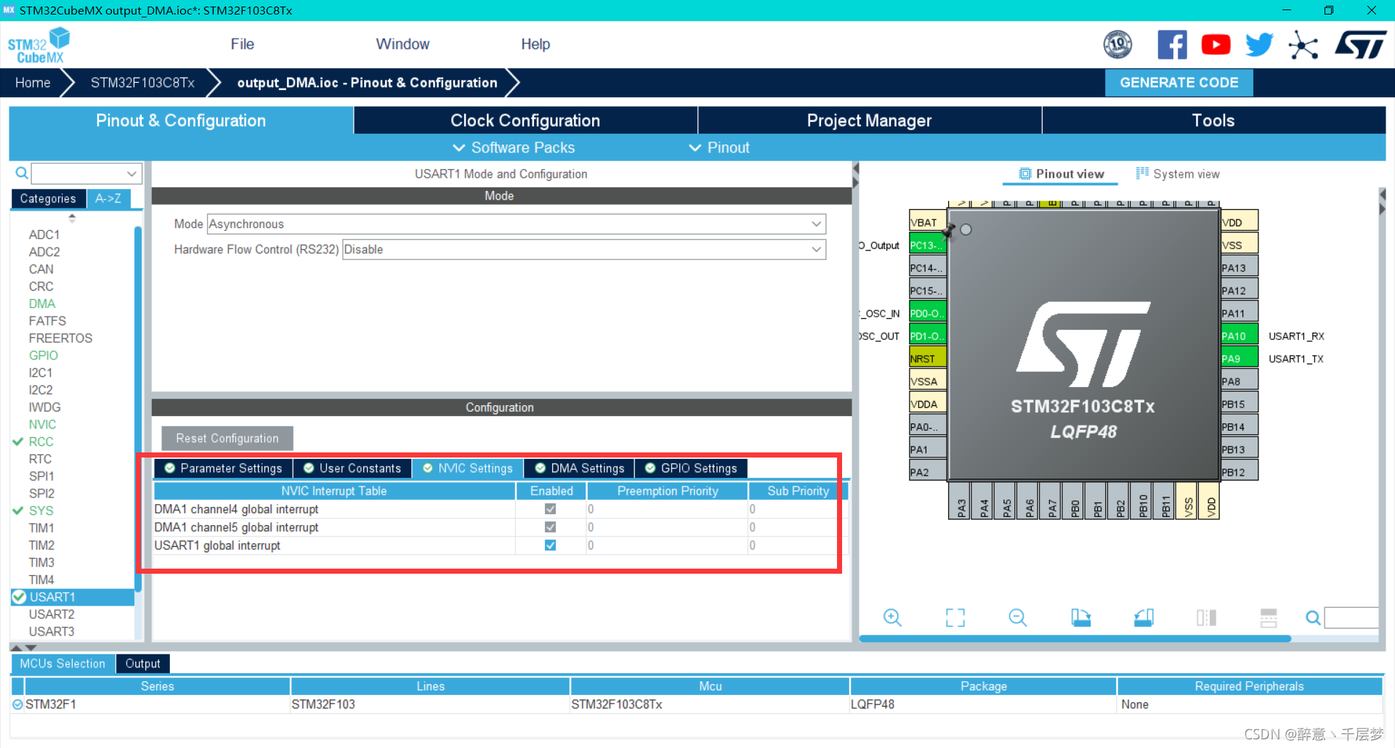The height and width of the screenshot is (748, 1395).
Task: Zoom in on the pinout view
Action: pos(892,618)
